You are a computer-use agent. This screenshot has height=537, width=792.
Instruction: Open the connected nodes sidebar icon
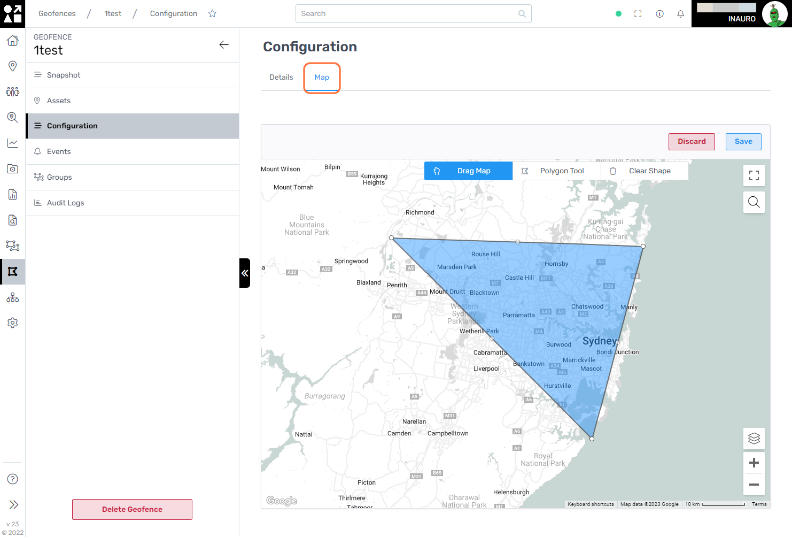click(x=12, y=246)
